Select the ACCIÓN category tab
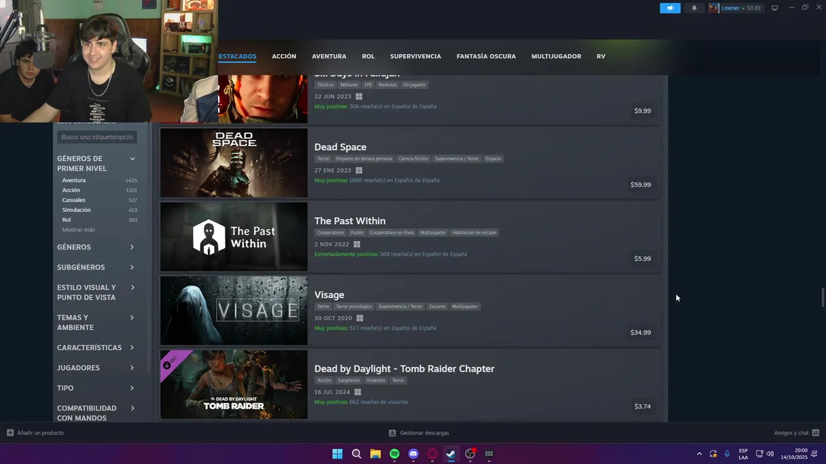This screenshot has height=464, width=826. 284,56
